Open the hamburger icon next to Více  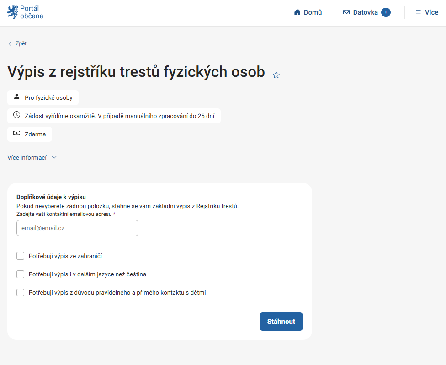[418, 12]
